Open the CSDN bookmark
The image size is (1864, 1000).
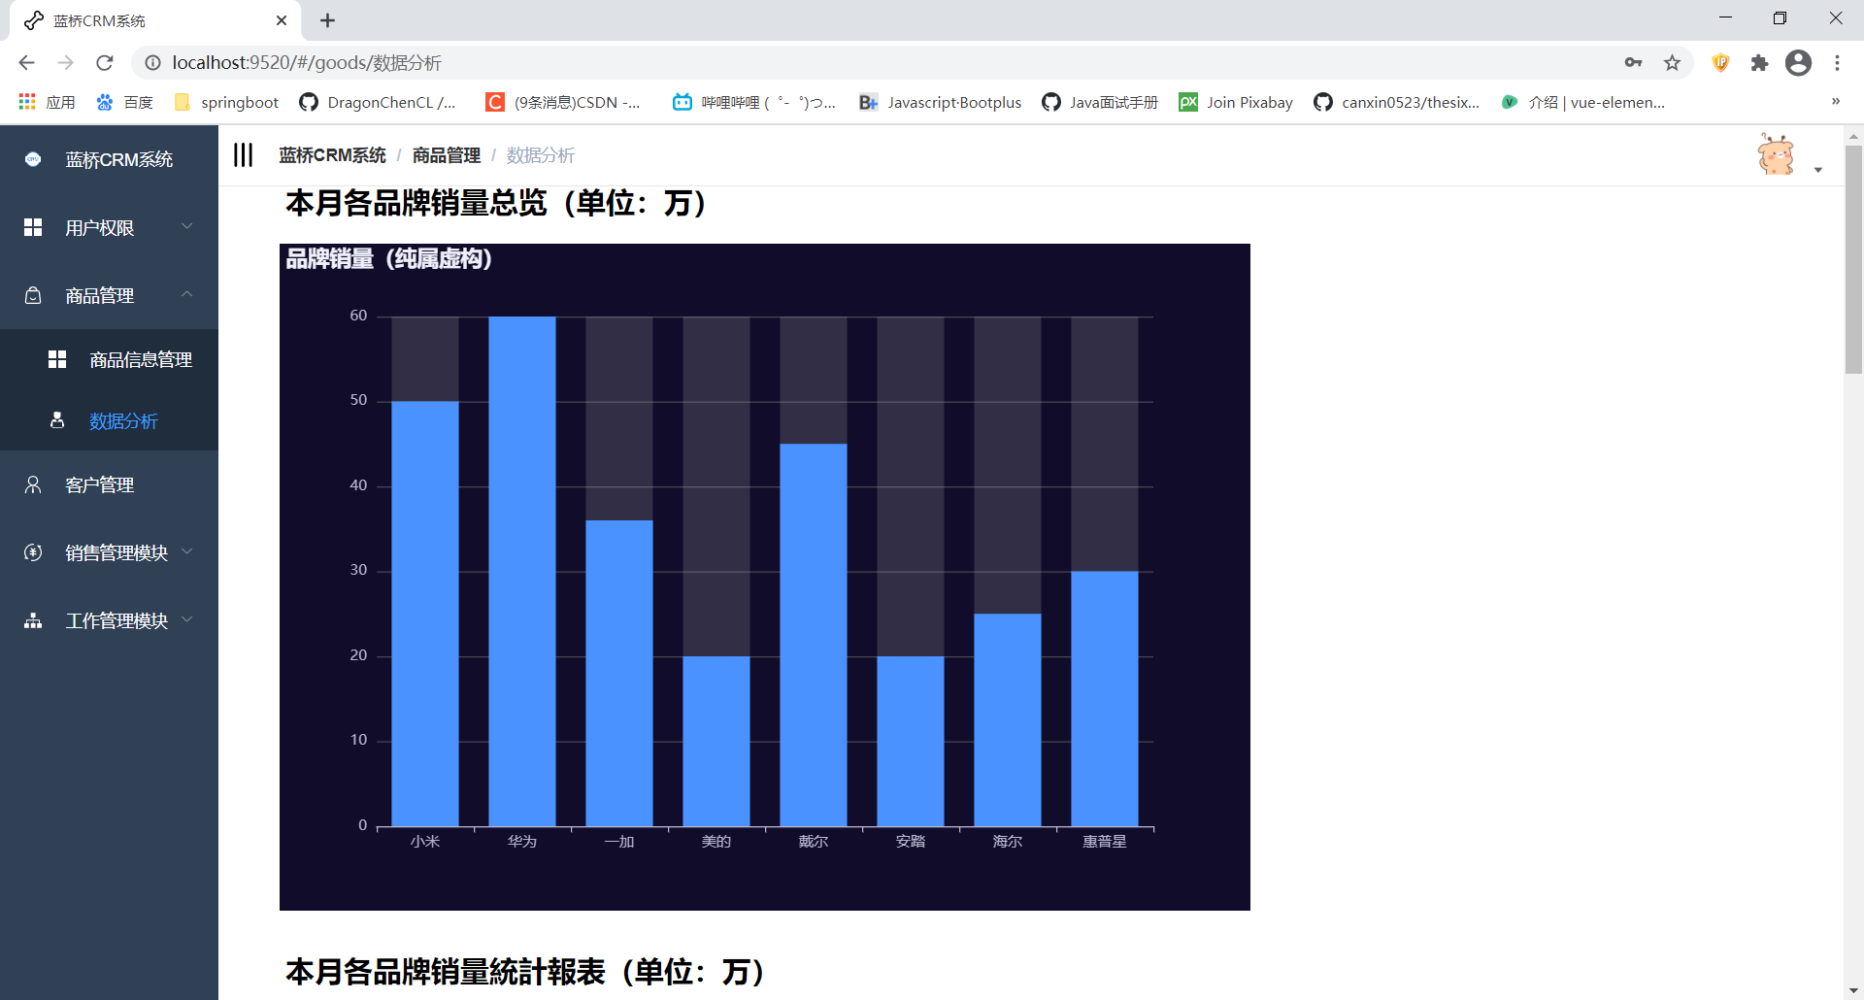pyautogui.click(x=563, y=102)
